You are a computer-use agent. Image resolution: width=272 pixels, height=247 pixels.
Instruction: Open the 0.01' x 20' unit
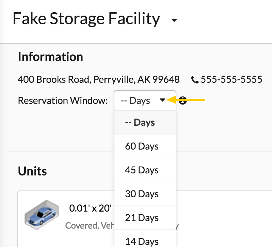[x=90, y=208]
